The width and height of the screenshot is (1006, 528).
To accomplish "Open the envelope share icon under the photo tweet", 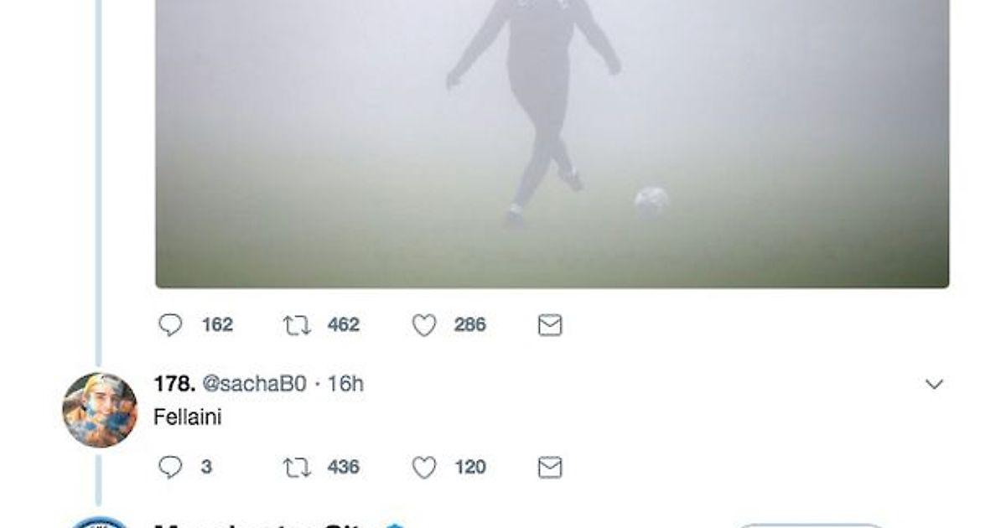I will (x=549, y=325).
